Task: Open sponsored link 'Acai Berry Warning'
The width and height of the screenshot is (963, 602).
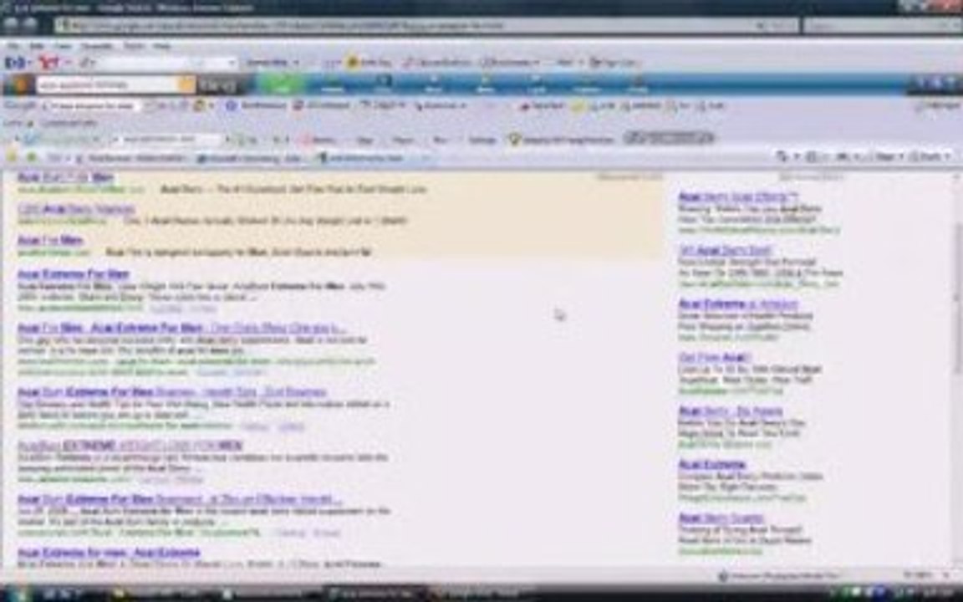Action: pyautogui.click(x=76, y=209)
